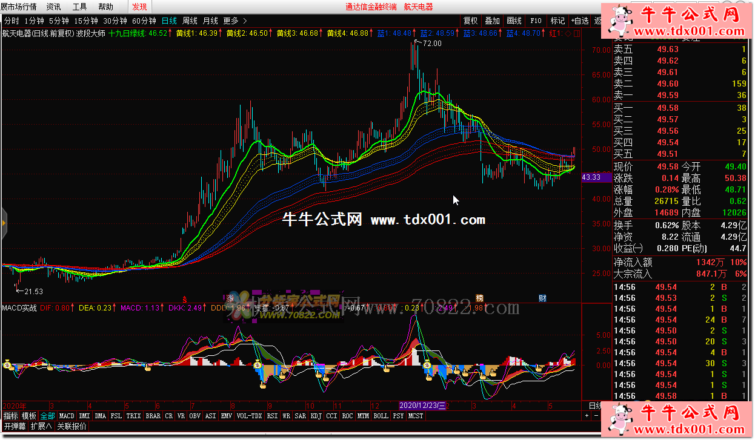Click the 关联报价 button
755x440 pixels.
pyautogui.click(x=72, y=426)
